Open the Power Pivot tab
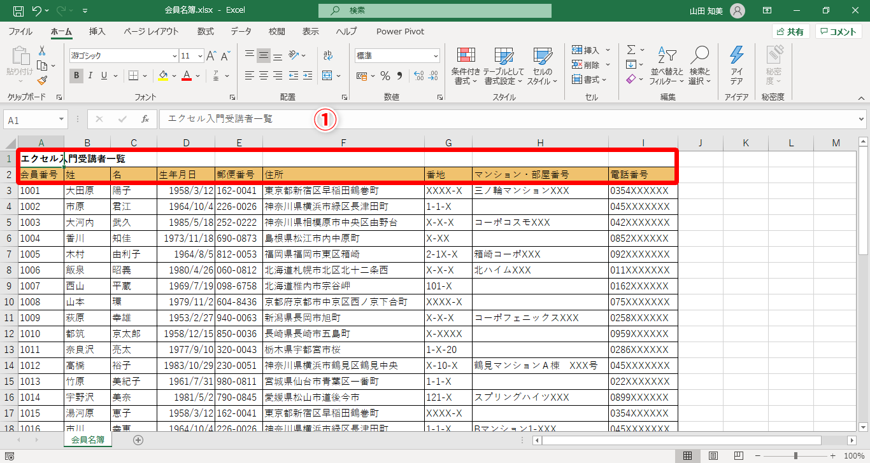 [400, 32]
